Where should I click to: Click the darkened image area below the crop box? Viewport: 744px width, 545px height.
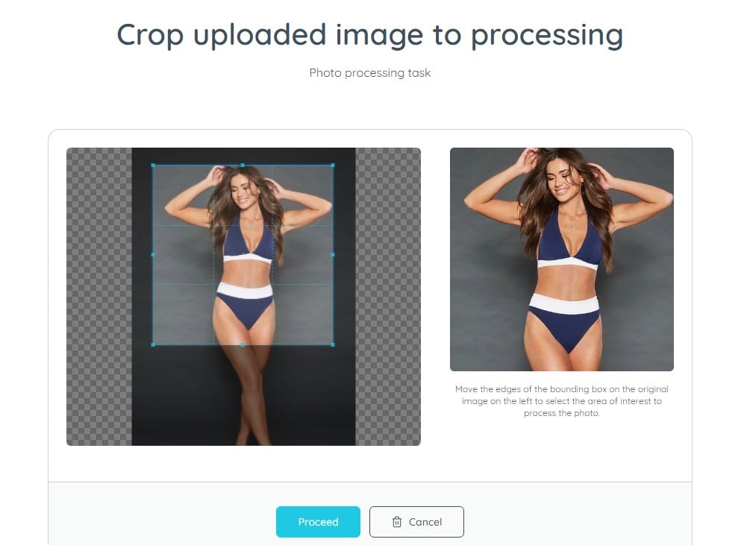point(243,395)
